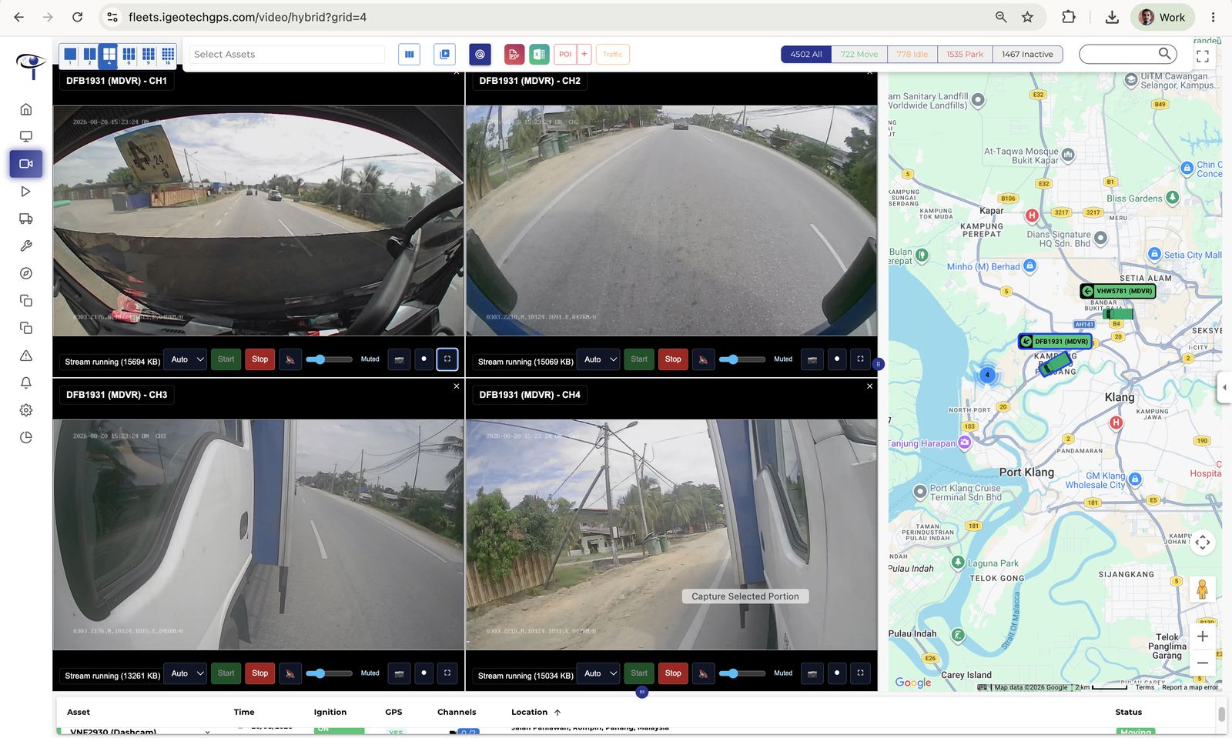The image size is (1232, 738).
Task: Open the playback section with the play triangle
Action: (x=26, y=192)
